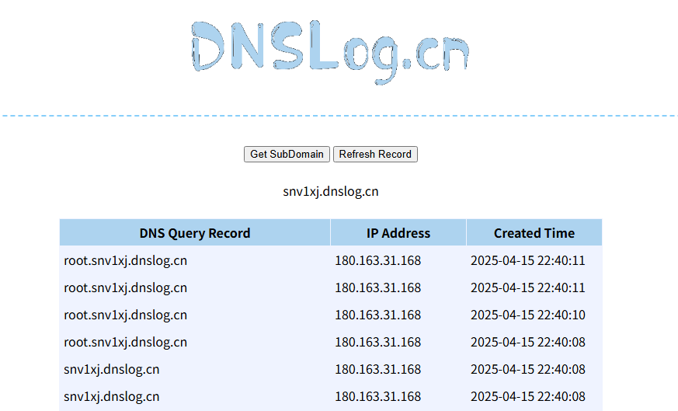This screenshot has width=678, height=411.
Task: Click the IP address in the first table row
Action: [x=377, y=261]
